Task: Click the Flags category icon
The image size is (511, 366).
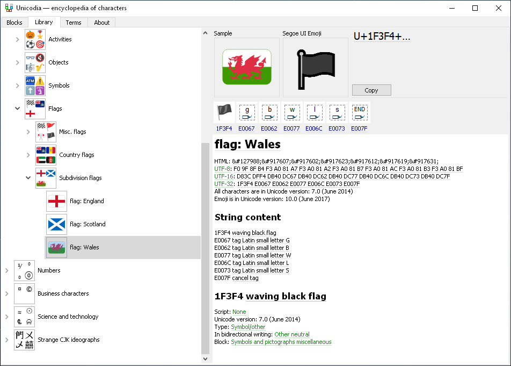Action: click(35, 109)
